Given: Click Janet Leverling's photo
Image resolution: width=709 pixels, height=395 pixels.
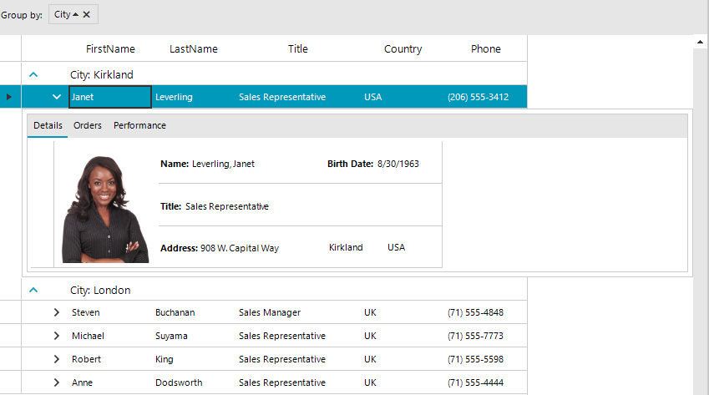Looking at the screenshot, I should tap(105, 210).
